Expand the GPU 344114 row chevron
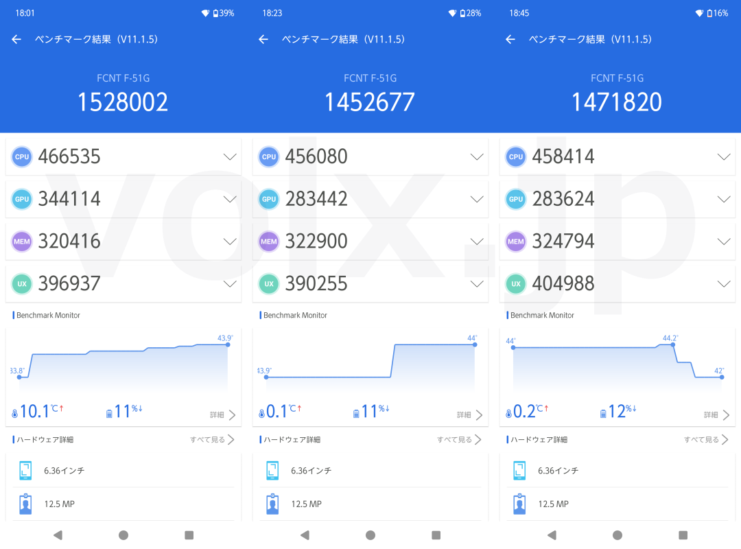The height and width of the screenshot is (549, 741). click(x=230, y=199)
